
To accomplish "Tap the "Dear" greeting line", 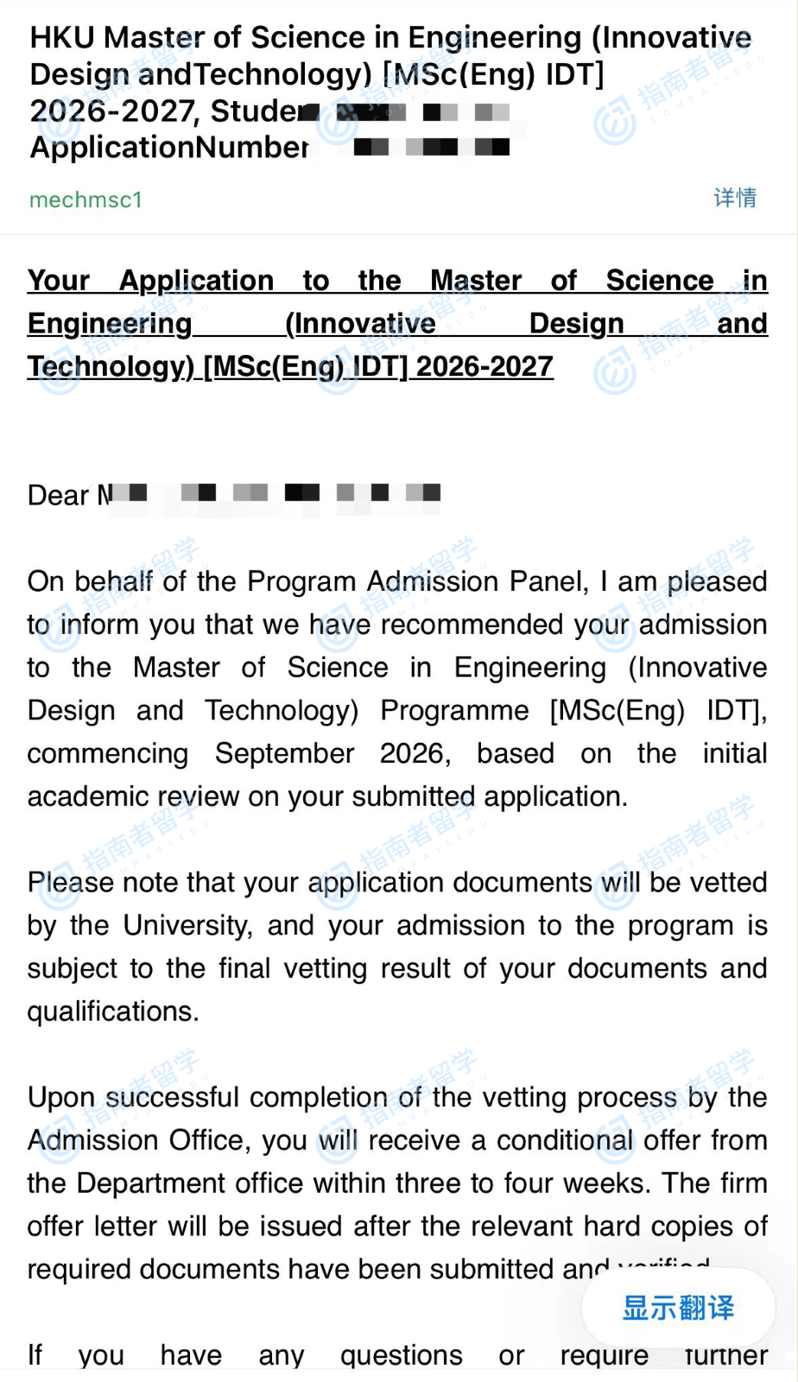I will (x=59, y=495).
